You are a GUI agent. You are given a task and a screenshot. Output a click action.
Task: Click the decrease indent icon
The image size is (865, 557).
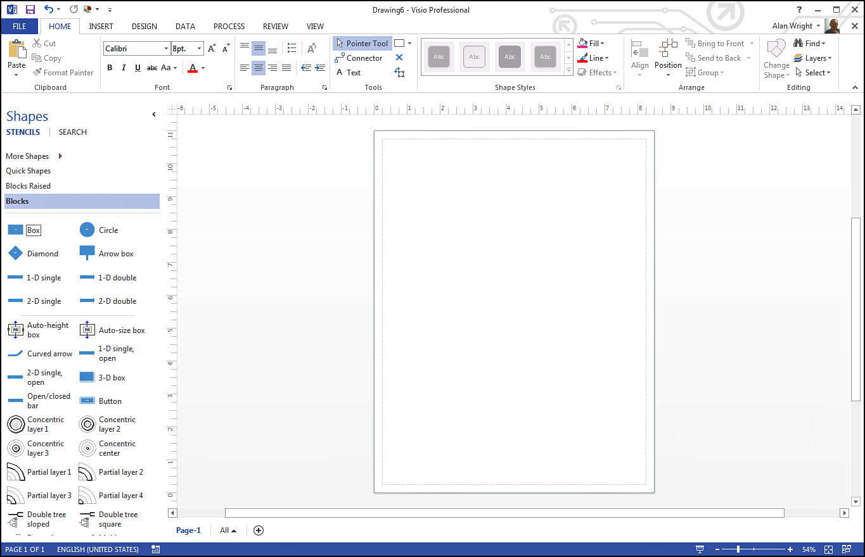pos(305,68)
